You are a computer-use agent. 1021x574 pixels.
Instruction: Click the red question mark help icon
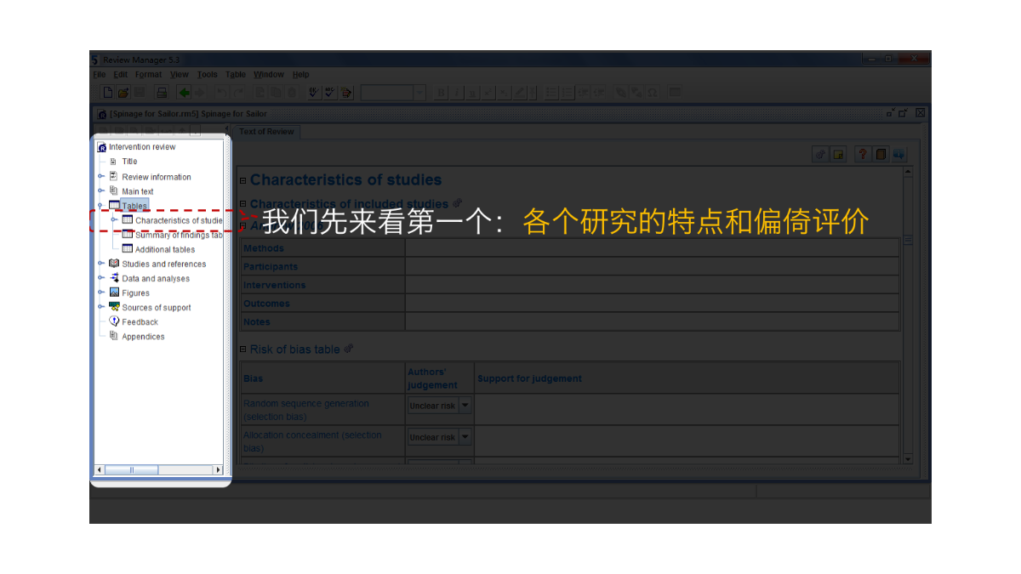(863, 154)
